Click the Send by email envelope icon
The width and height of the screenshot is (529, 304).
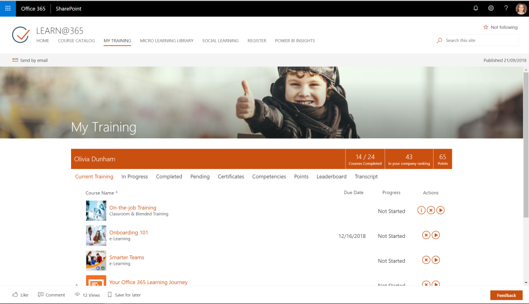click(x=15, y=60)
